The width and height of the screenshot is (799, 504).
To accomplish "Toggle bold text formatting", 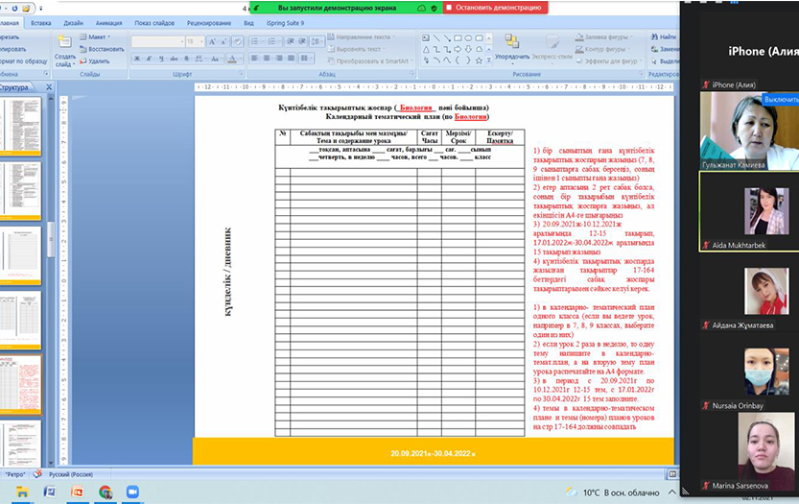I will [135, 60].
